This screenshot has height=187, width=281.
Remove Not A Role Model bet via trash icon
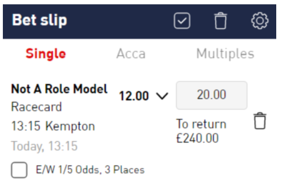(260, 121)
